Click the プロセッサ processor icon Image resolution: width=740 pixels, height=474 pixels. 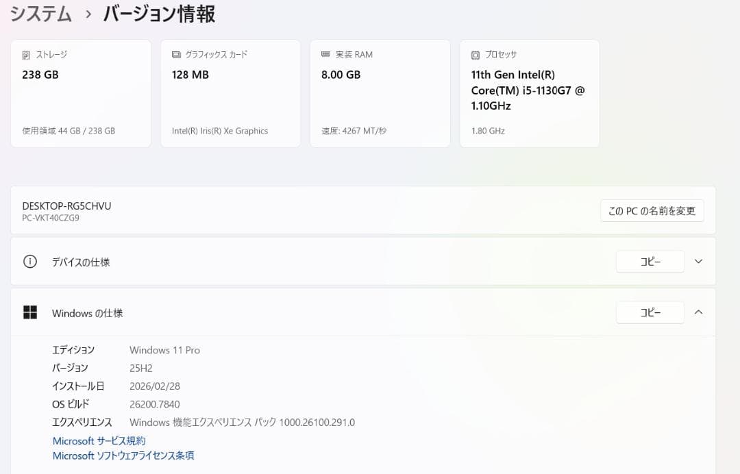[x=476, y=54]
